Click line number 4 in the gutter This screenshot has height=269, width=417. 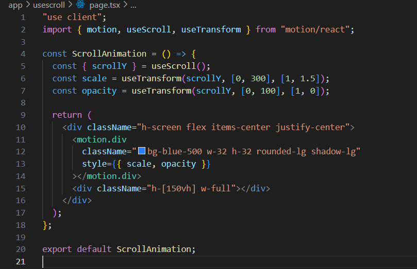coord(23,54)
